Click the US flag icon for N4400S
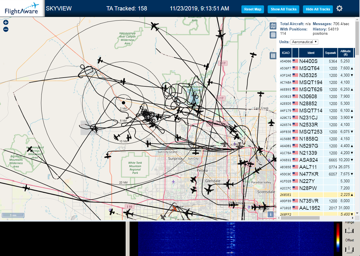The image size is (360, 256). coord(295,61)
